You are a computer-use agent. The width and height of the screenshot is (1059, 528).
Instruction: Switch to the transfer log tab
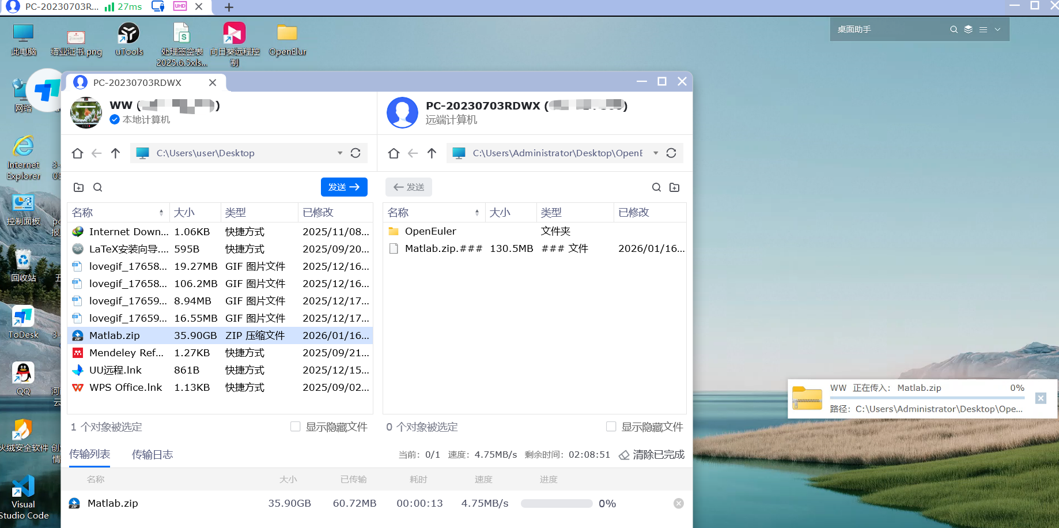coord(152,455)
